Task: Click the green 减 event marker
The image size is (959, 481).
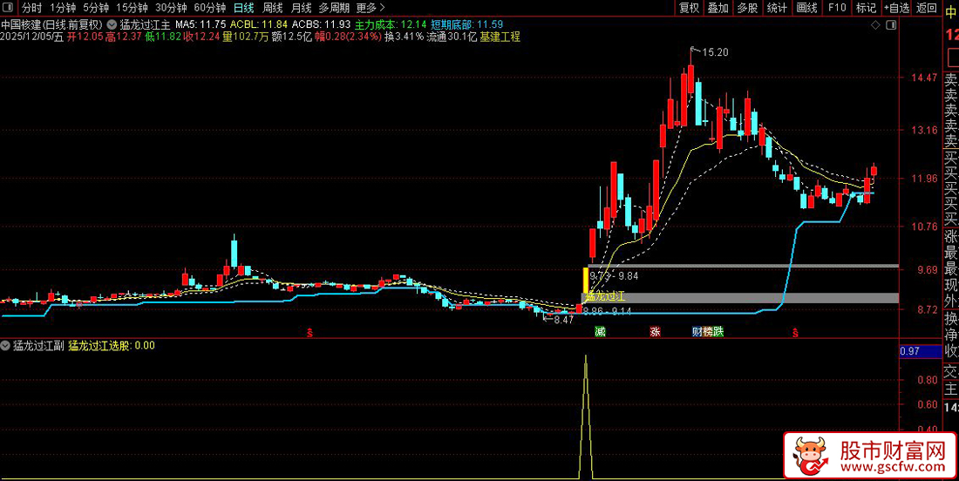Action: 601,332
